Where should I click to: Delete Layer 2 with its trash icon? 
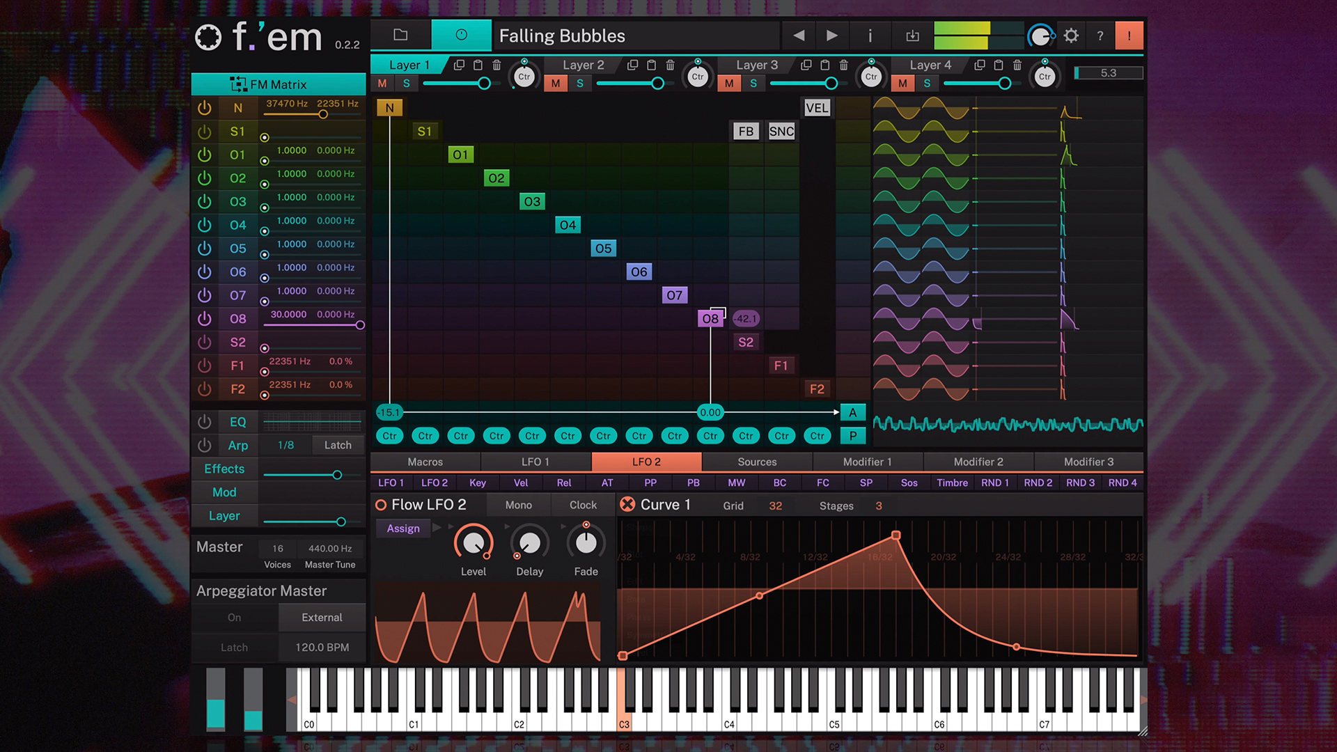pos(670,65)
